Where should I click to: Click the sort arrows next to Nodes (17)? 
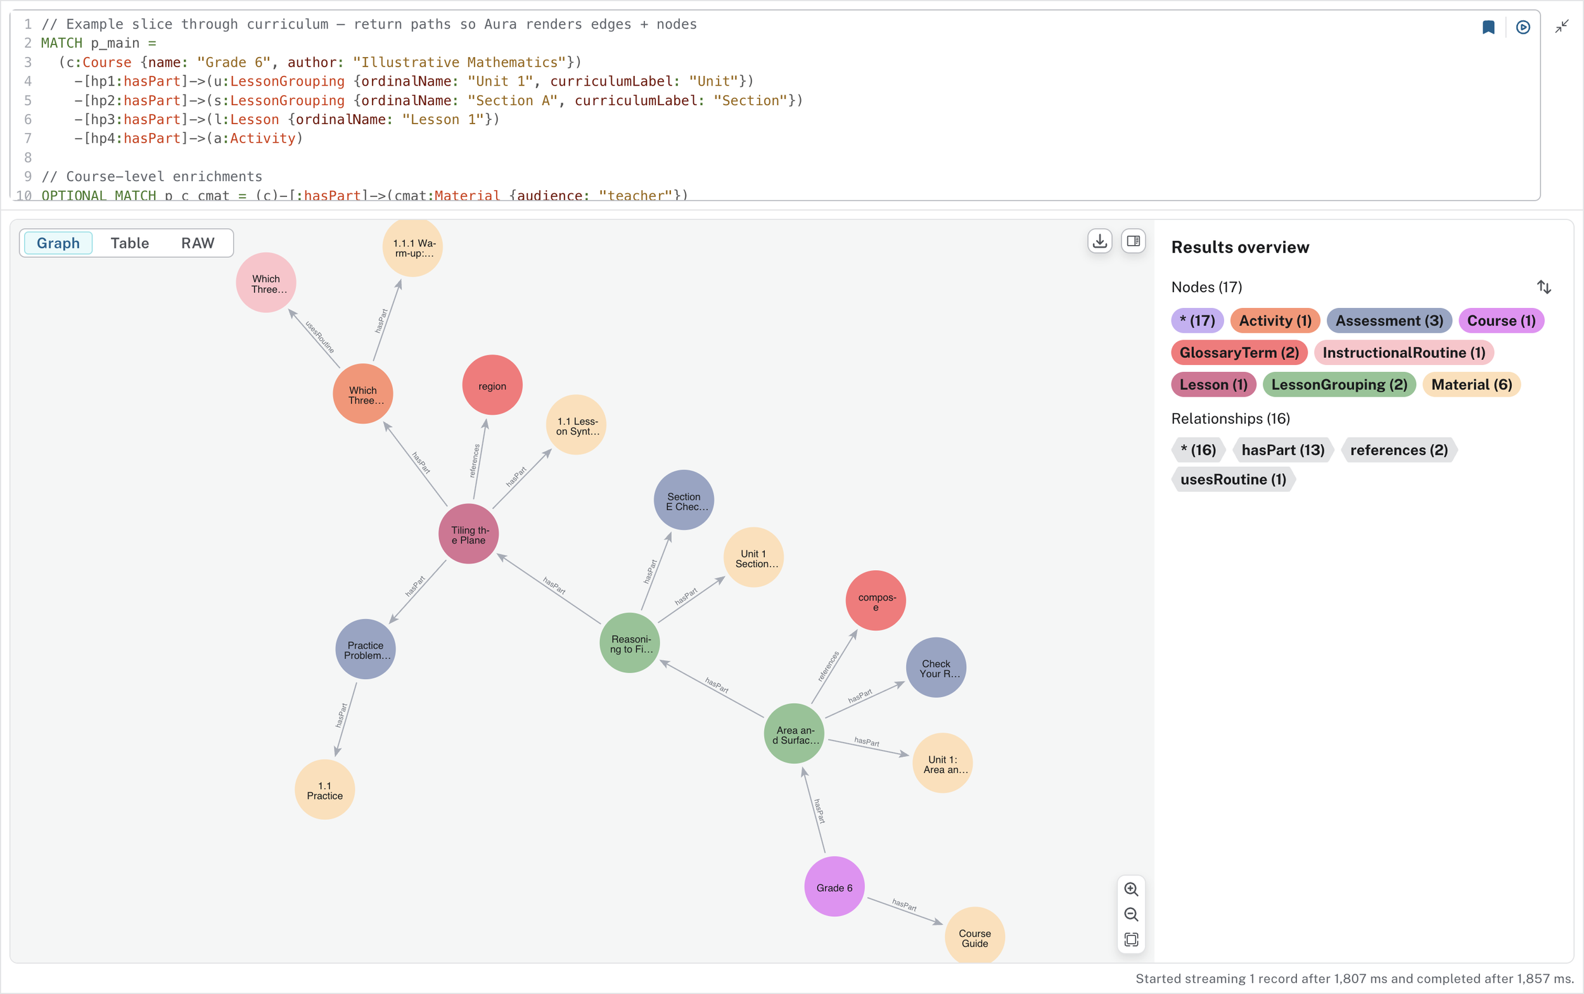1544,287
